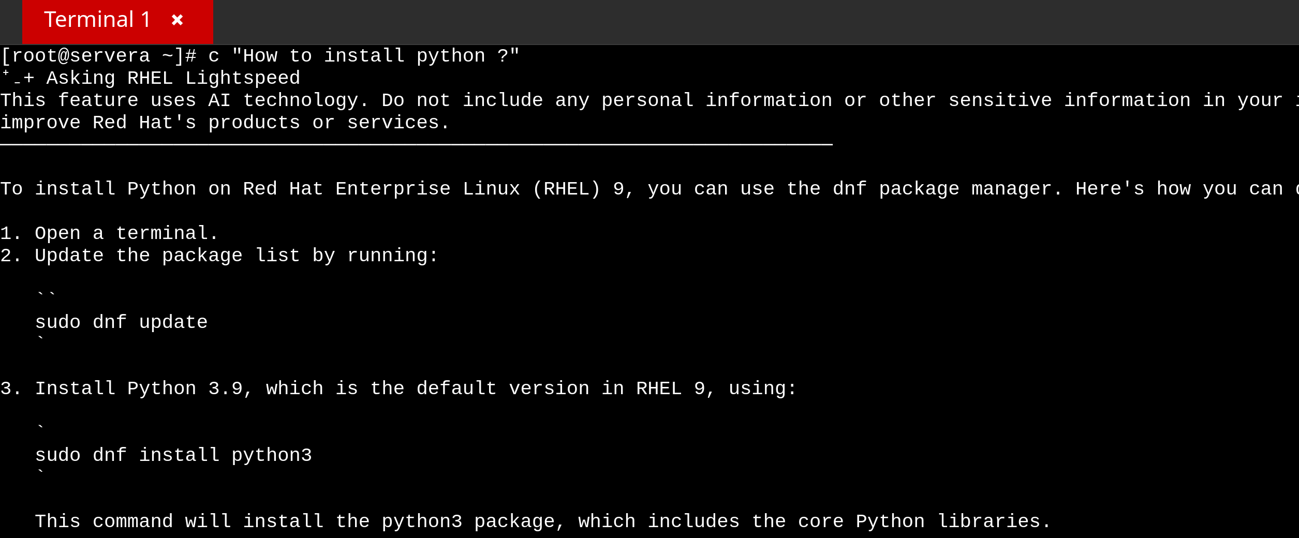This screenshot has width=1299, height=538.
Task: Click the root@servera shell prompt
Action: (98, 56)
